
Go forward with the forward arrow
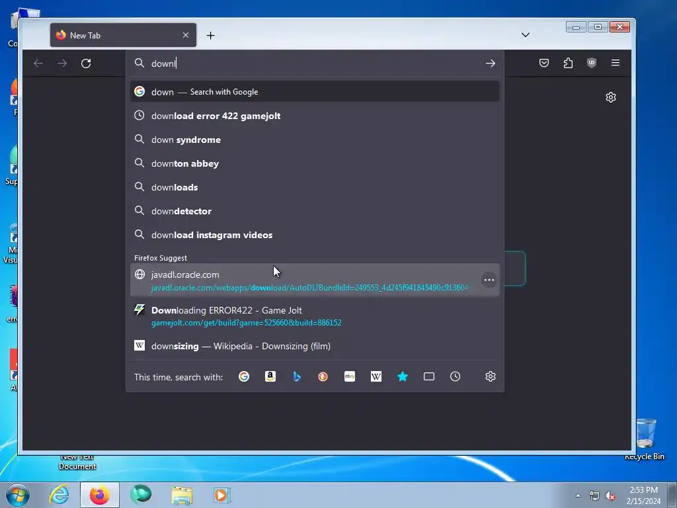click(62, 63)
